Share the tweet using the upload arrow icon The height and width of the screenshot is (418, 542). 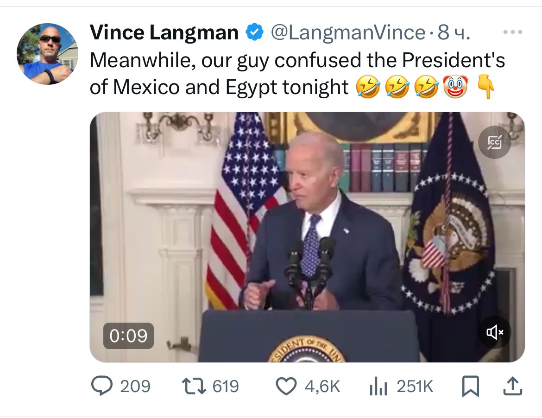[513, 386]
